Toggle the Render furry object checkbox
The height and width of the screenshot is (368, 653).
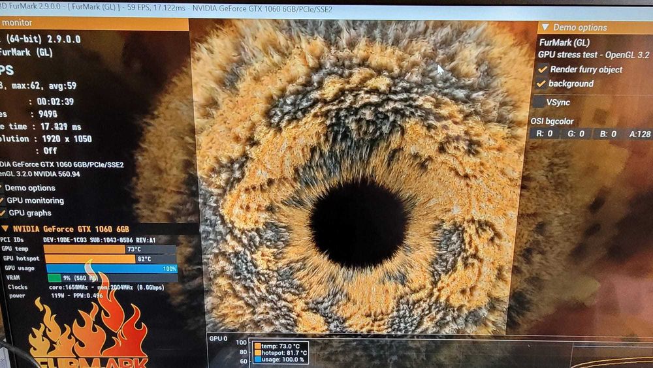[542, 70]
